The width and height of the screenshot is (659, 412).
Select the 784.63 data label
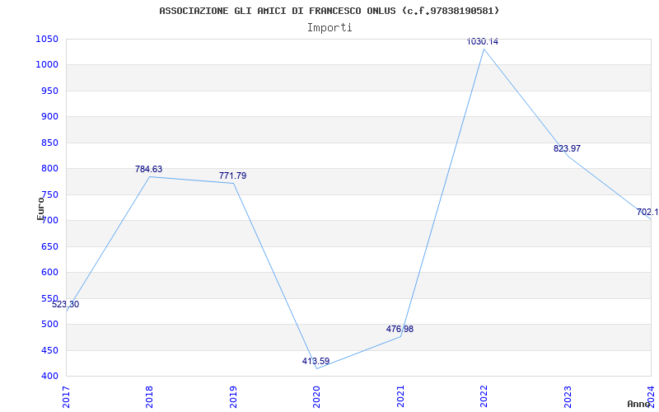tap(148, 169)
